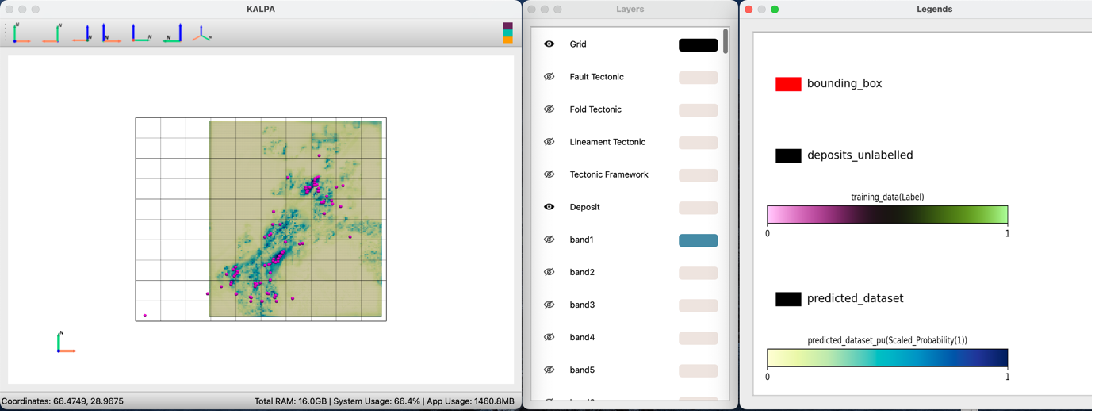Open the color swatch for band4

pyautogui.click(x=699, y=338)
